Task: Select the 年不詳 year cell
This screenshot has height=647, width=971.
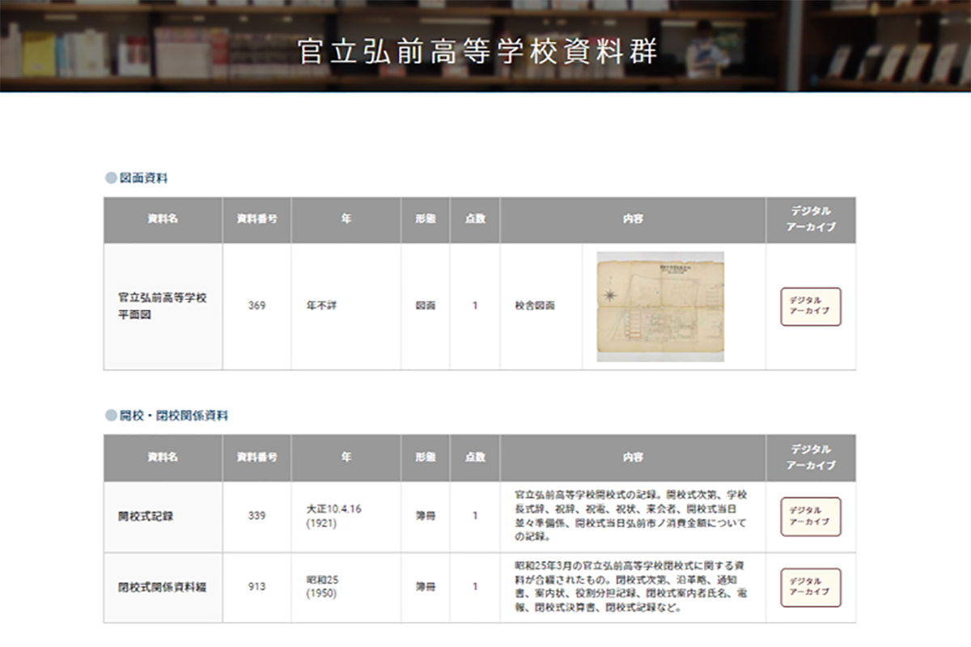Action: click(346, 307)
